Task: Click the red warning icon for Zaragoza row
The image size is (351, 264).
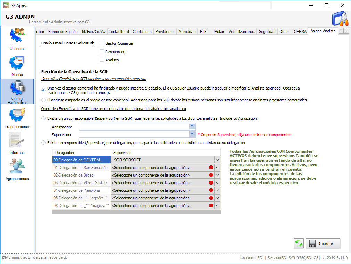Action: 211,205
